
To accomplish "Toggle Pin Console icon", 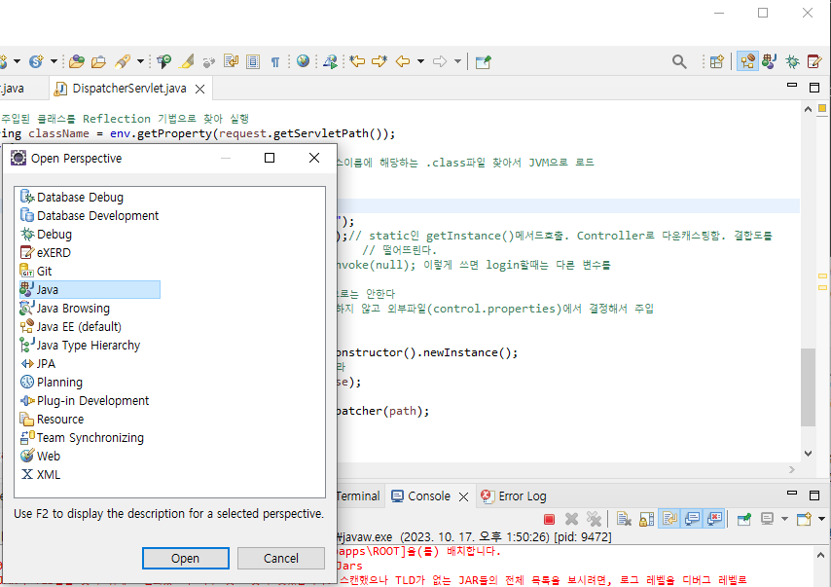I will coord(744,519).
